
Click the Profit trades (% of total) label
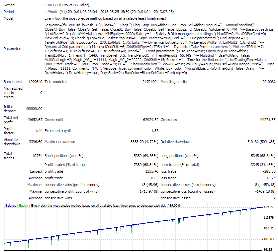click(65, 165)
